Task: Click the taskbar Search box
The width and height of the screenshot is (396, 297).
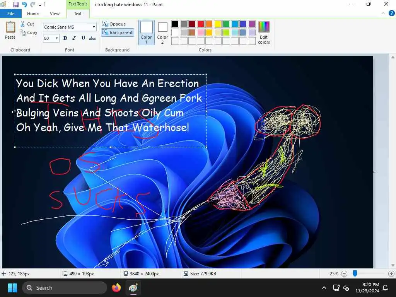Action: [x=65, y=288]
